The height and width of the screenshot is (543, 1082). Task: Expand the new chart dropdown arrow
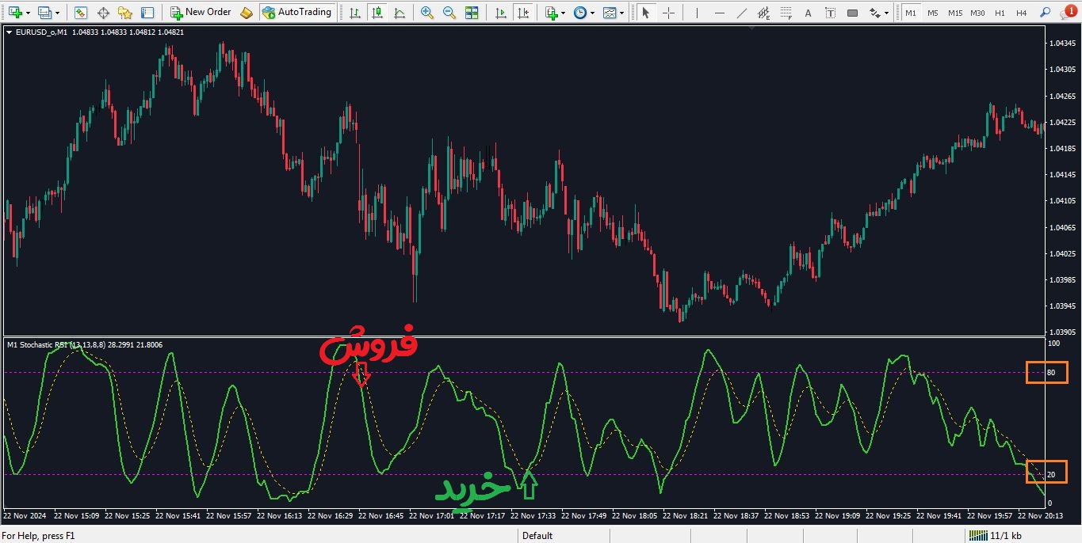28,13
